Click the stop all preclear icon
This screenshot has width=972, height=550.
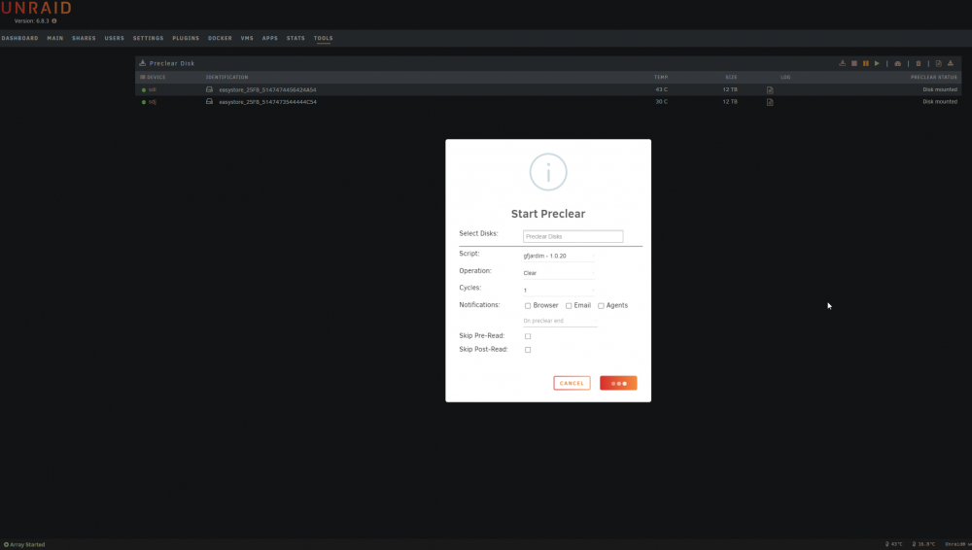(853, 63)
